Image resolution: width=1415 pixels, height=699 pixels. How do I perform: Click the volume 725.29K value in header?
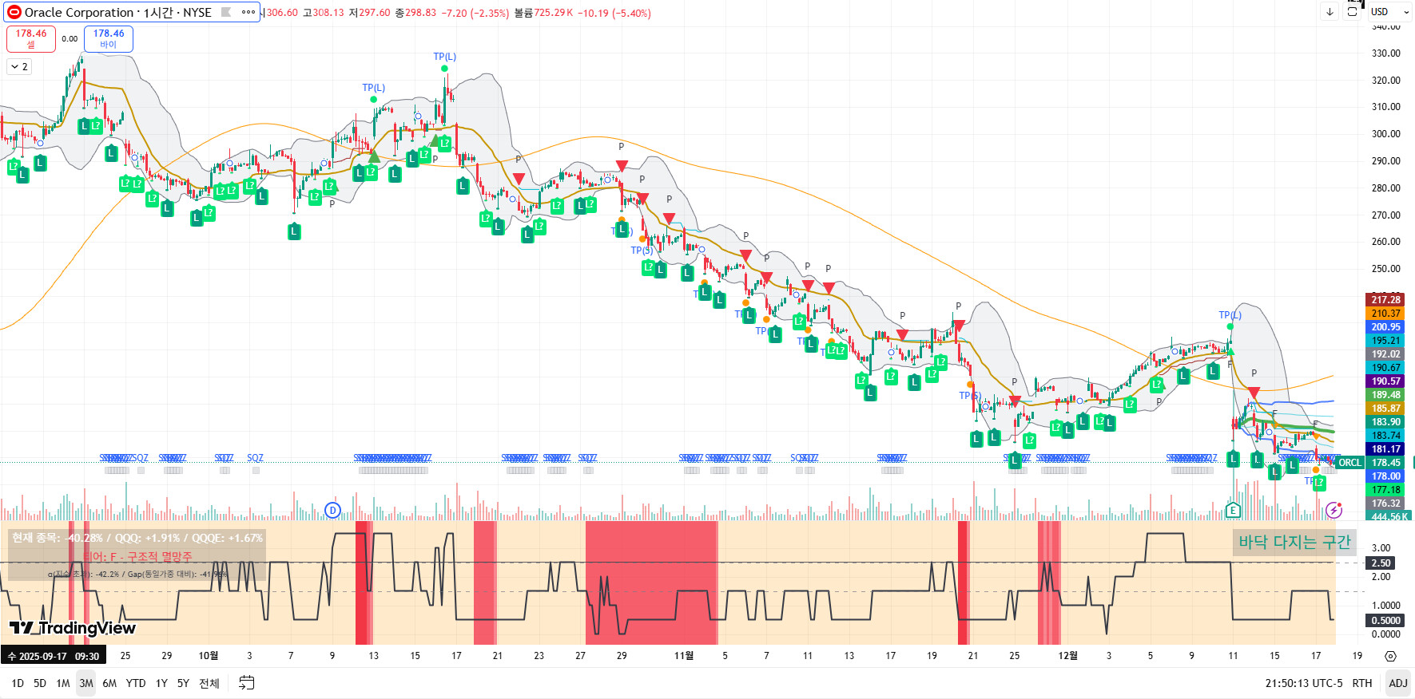(554, 13)
